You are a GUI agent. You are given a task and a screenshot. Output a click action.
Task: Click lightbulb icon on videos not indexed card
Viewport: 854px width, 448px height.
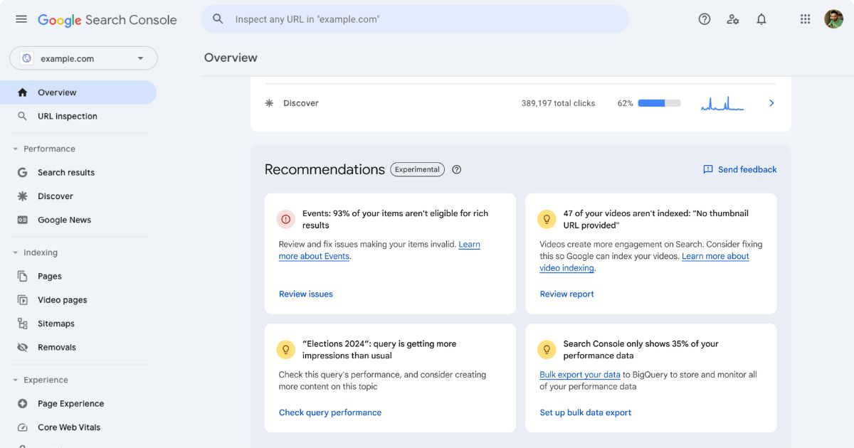tap(547, 219)
